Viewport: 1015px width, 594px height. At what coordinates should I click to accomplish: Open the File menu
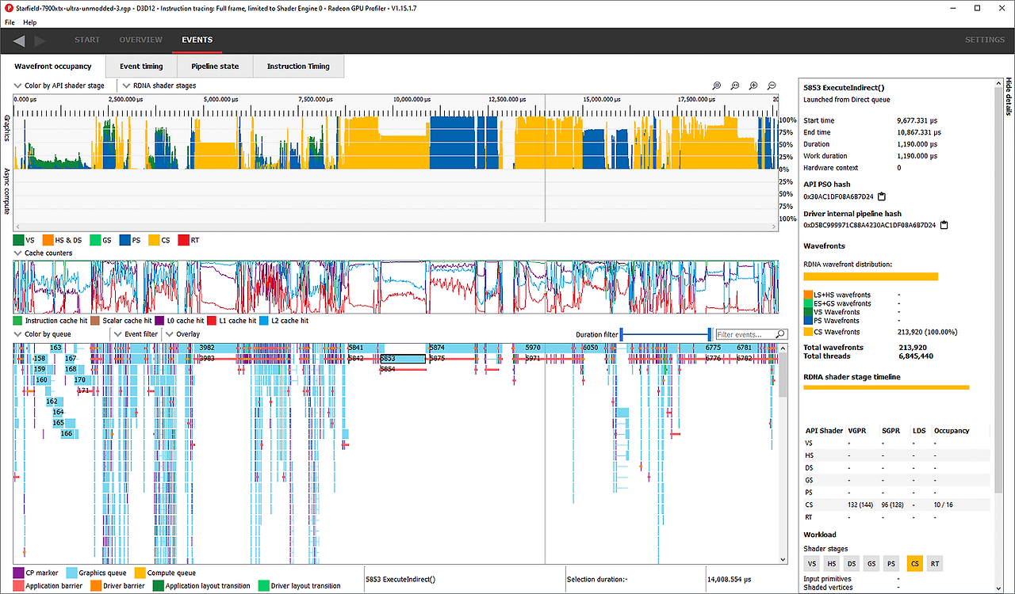[10, 22]
